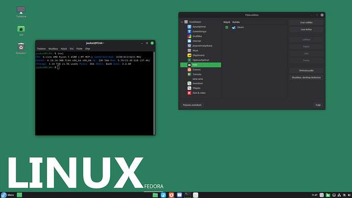Open the network tray icon
This screenshot has width=352, height=198.
pos(339,195)
